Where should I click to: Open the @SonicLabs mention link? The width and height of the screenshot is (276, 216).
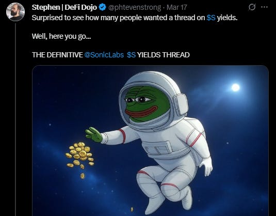tap(104, 55)
